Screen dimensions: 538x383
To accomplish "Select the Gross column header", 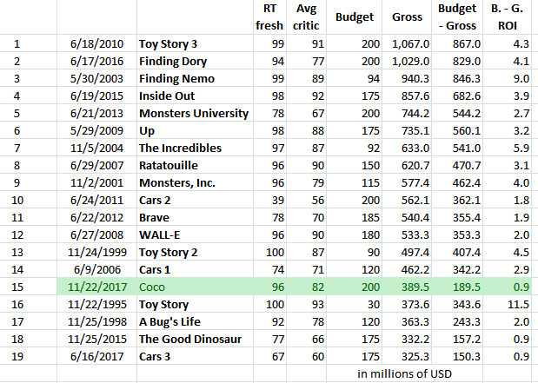I will (408, 17).
